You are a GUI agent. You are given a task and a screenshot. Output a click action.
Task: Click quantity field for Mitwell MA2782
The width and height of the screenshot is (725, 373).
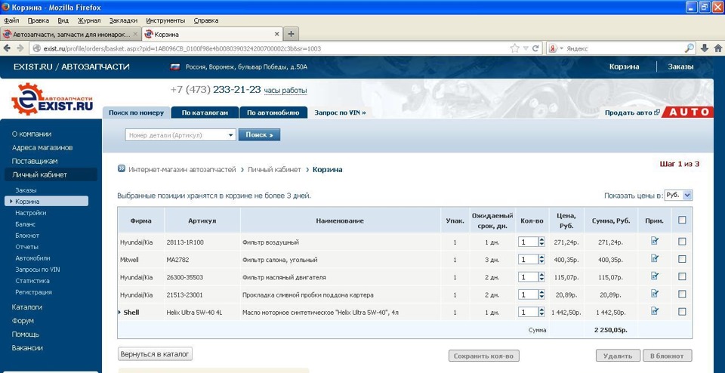click(x=528, y=259)
